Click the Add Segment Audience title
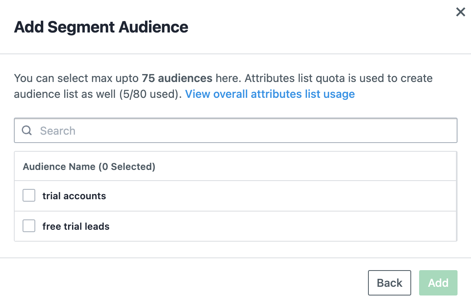This screenshot has width=471, height=305. 101,27
